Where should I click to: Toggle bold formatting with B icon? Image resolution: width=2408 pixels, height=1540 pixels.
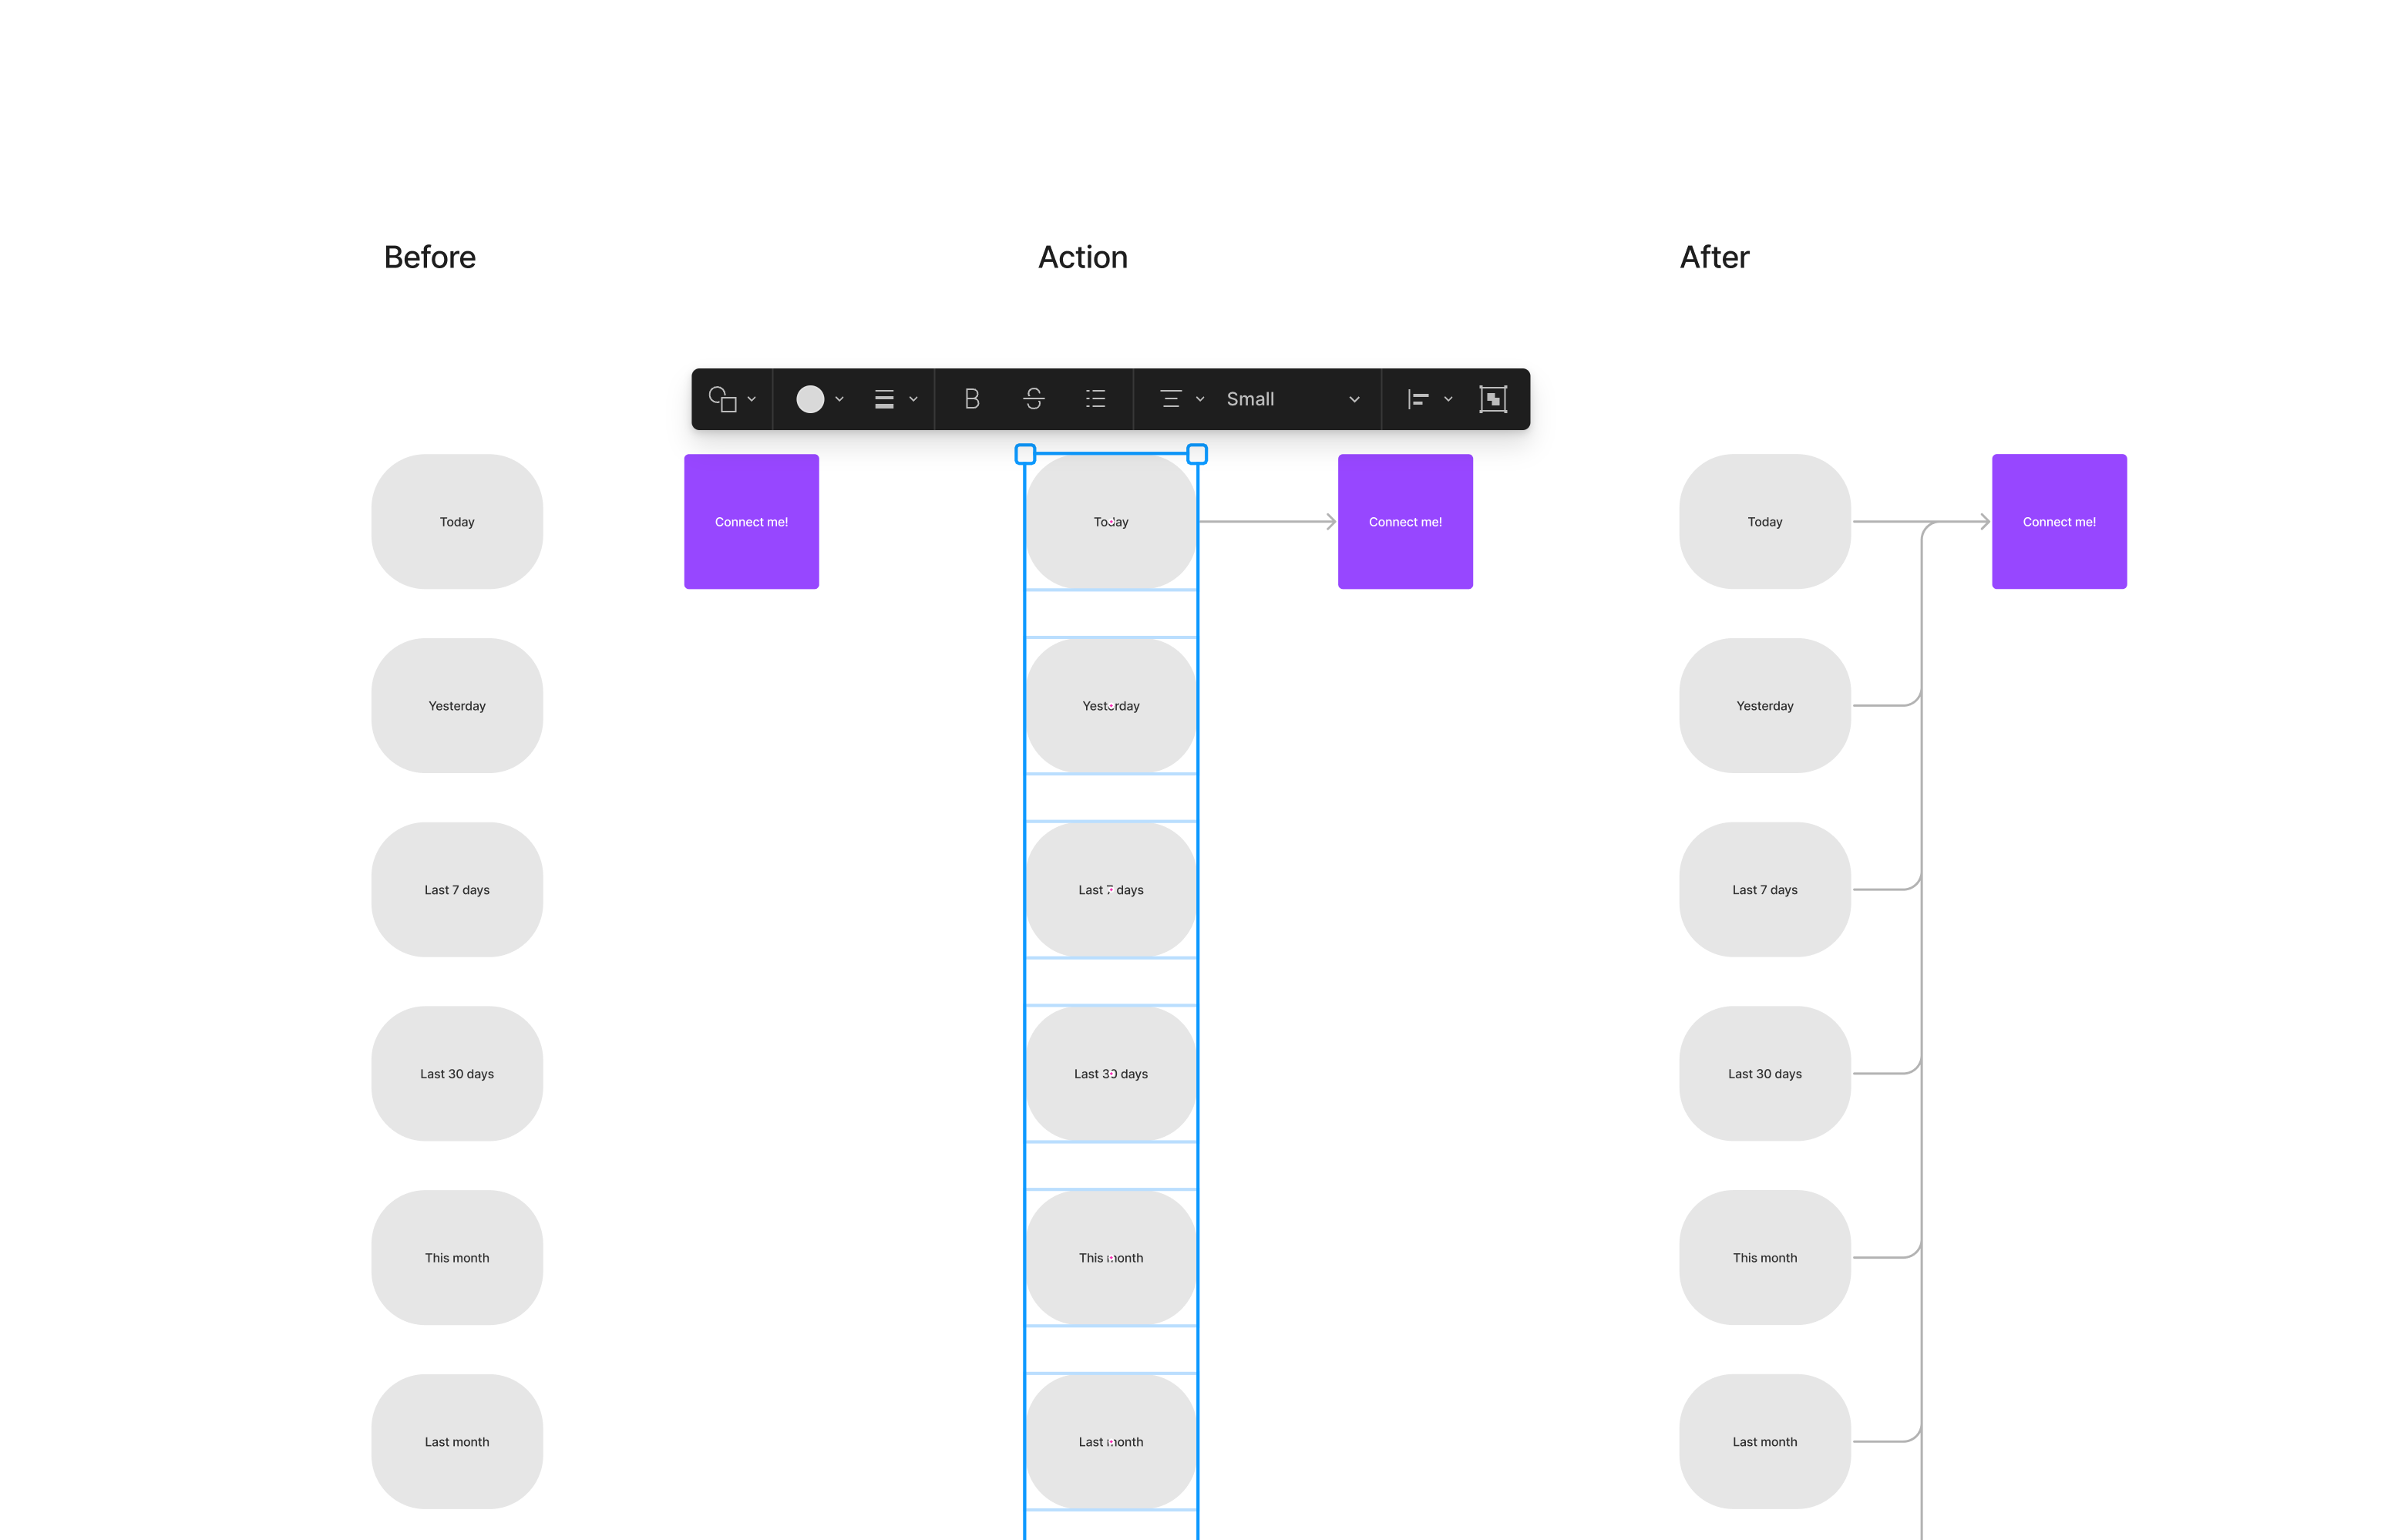coord(972,398)
